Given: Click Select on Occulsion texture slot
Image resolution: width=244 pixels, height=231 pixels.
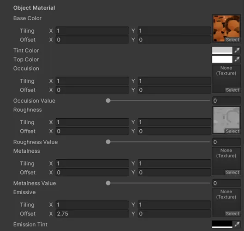Looking at the screenshot, I should click(x=232, y=90).
